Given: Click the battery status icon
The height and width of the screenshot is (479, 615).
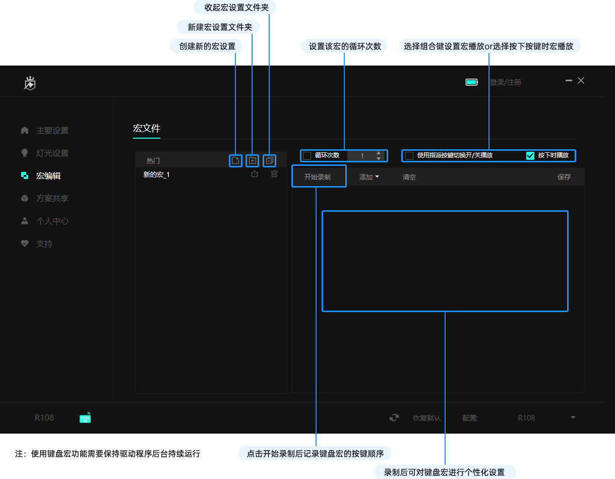Looking at the screenshot, I should (x=471, y=82).
